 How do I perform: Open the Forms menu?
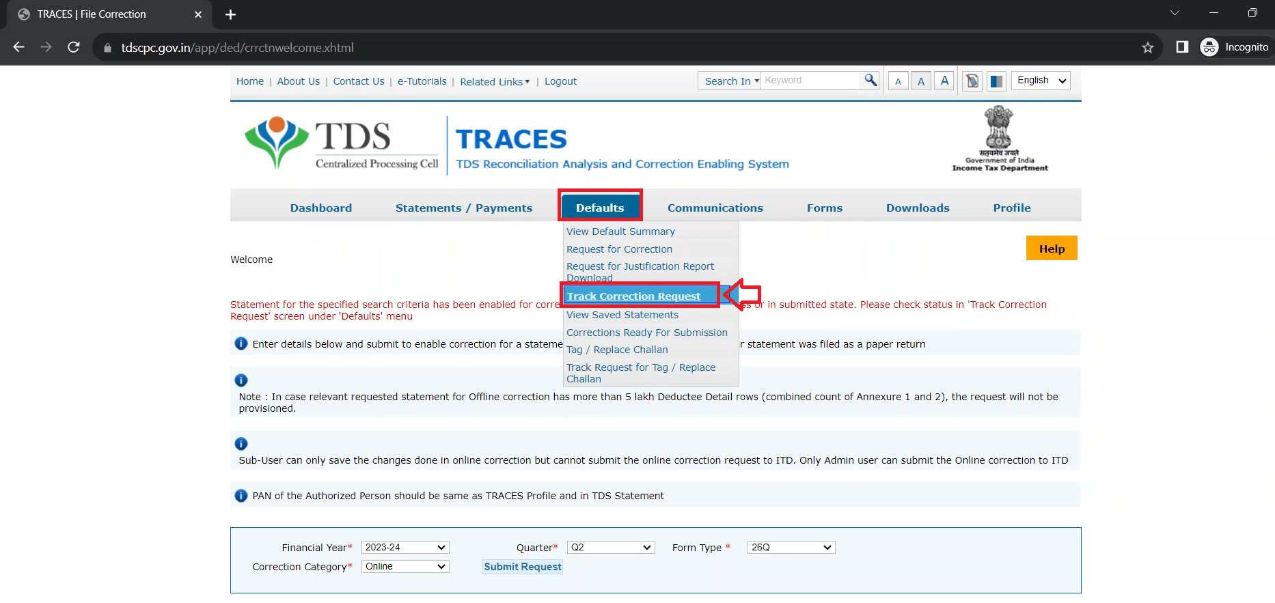825,208
